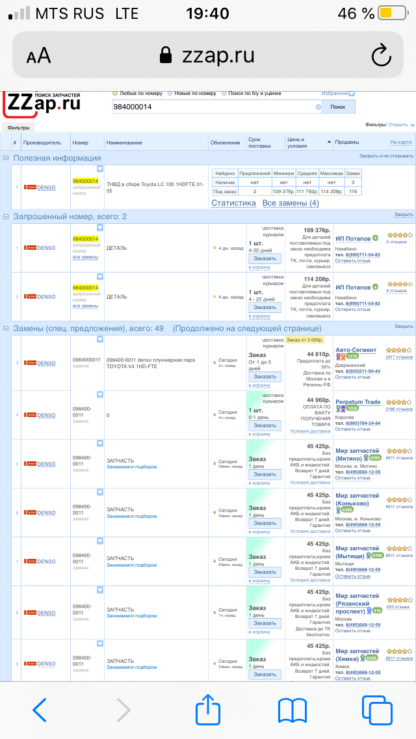This screenshot has width=416, height=739.
Task: Click в корзину in the 114 208р. row
Action: [259, 316]
